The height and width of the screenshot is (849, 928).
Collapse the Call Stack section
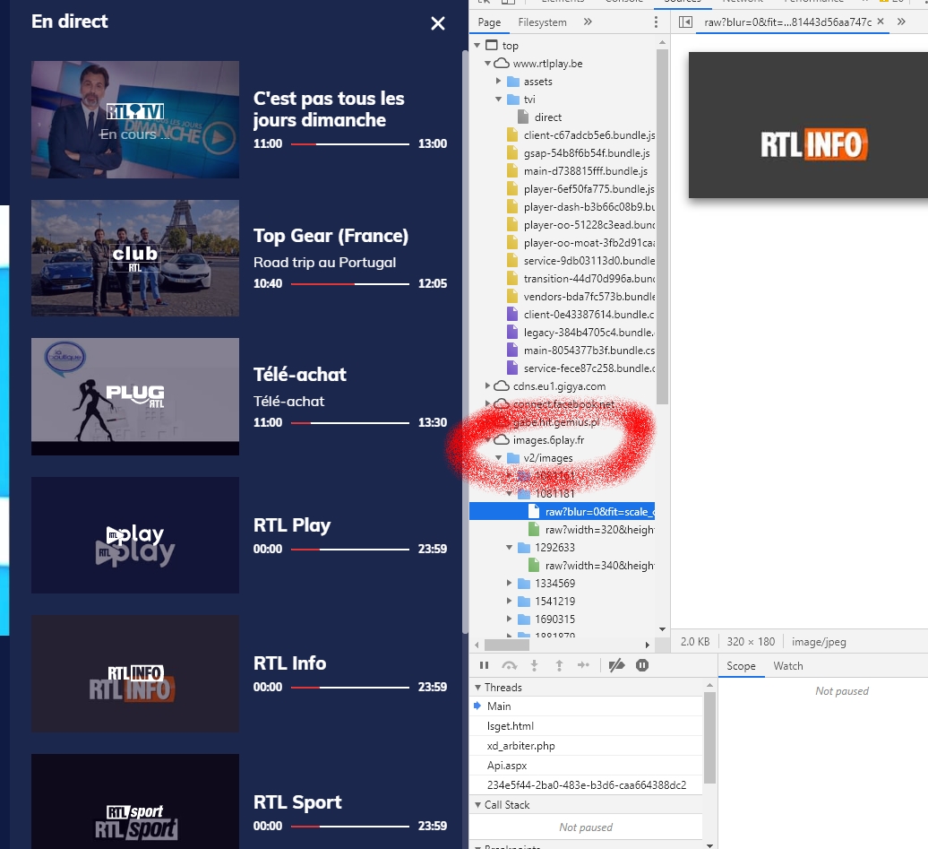click(x=477, y=804)
